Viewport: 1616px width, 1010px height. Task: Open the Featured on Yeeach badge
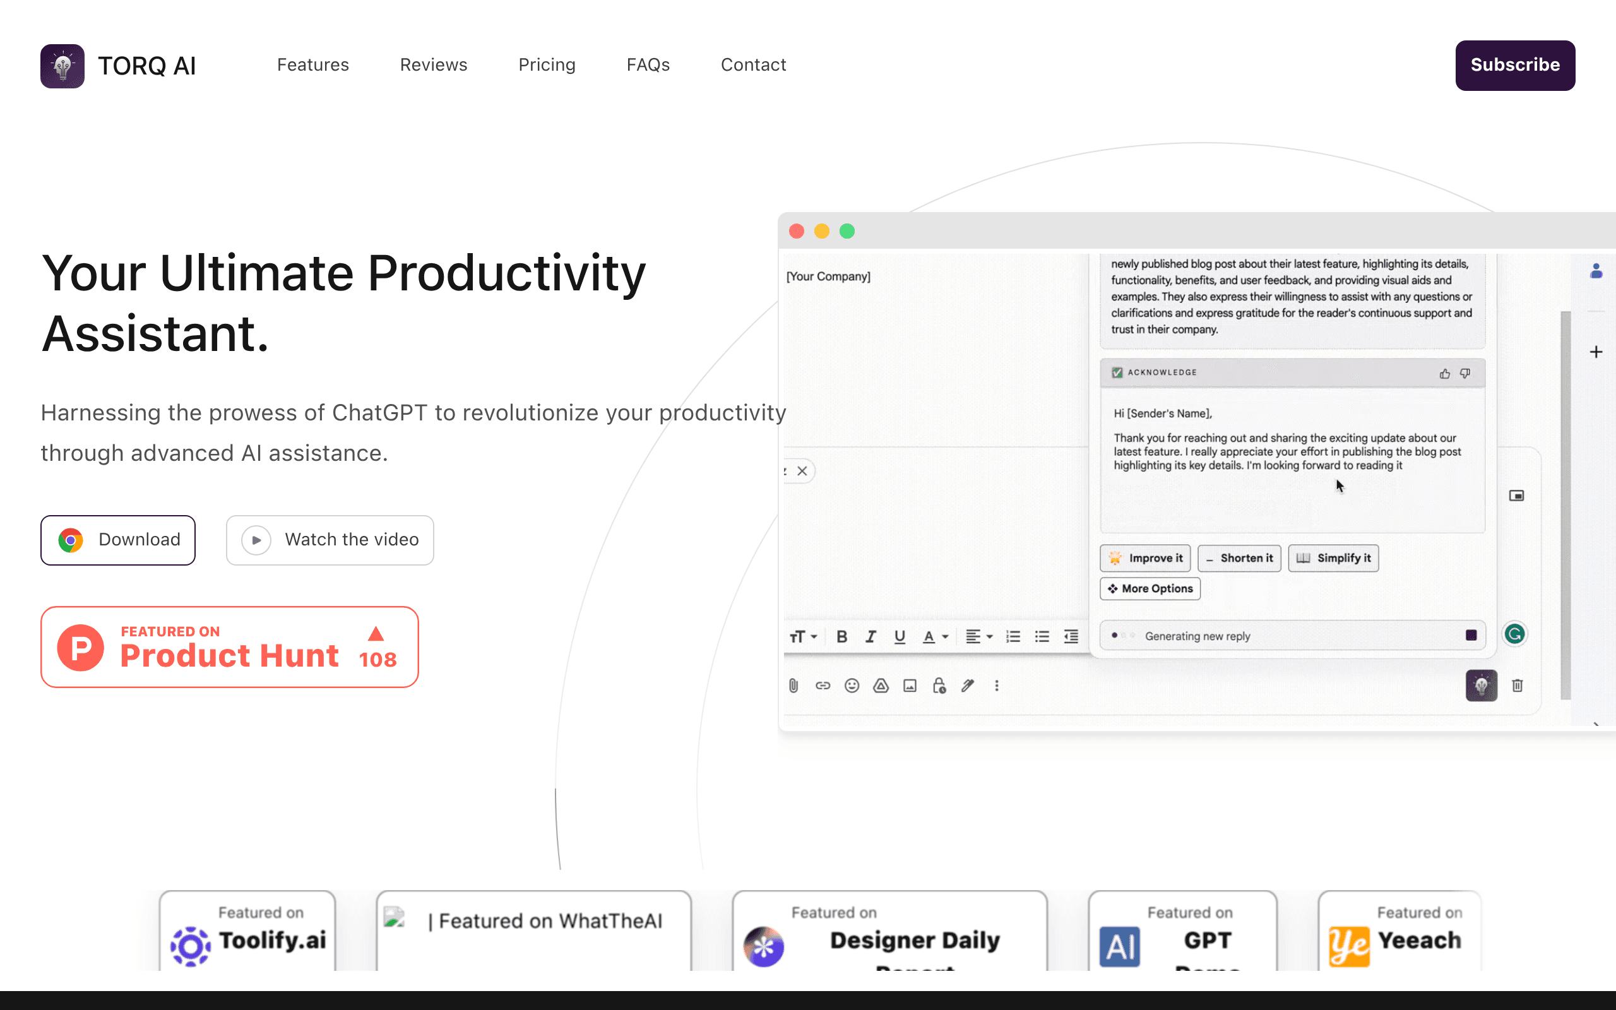pos(1399,930)
